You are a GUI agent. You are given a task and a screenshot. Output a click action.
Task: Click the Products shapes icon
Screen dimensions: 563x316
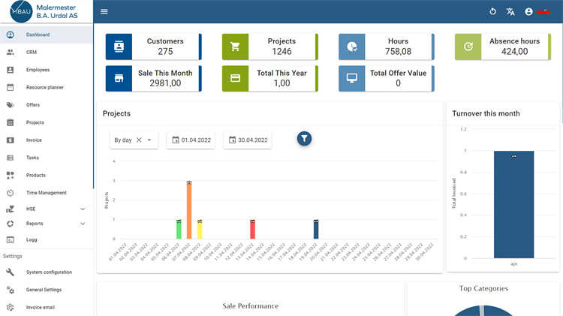click(11, 175)
